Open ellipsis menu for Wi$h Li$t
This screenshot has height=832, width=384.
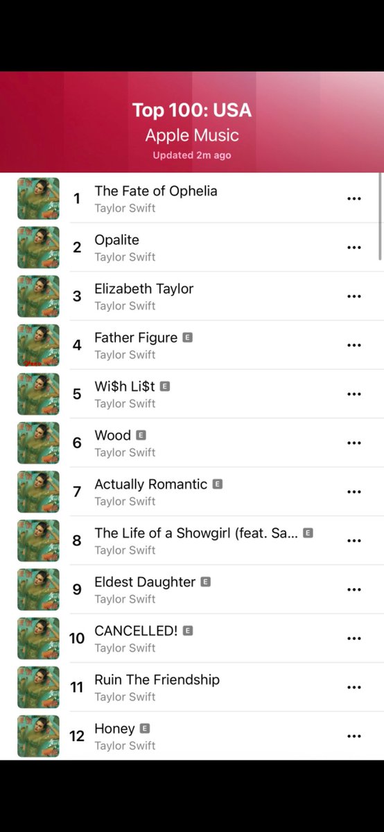(x=354, y=394)
